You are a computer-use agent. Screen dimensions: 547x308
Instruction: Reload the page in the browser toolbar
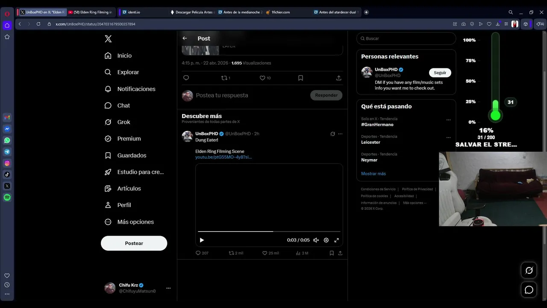pos(38,24)
